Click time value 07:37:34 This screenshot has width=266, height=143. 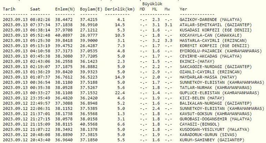(x=40, y=25)
